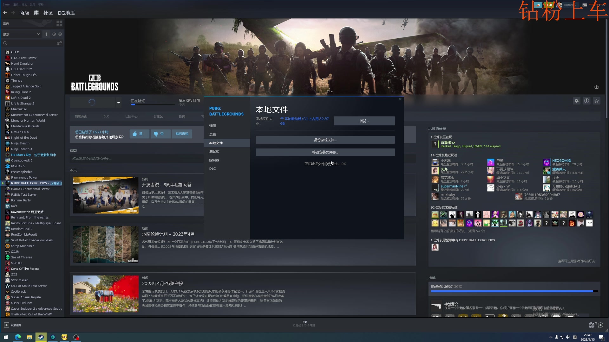609x342 pixels.
Task: Open the 库 tab
Action: (x=36, y=13)
